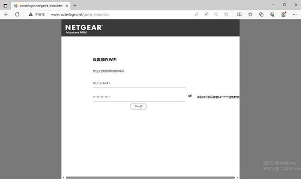This screenshot has width=301, height=179.
Task: Click the read aloud icon
Action: point(207,14)
